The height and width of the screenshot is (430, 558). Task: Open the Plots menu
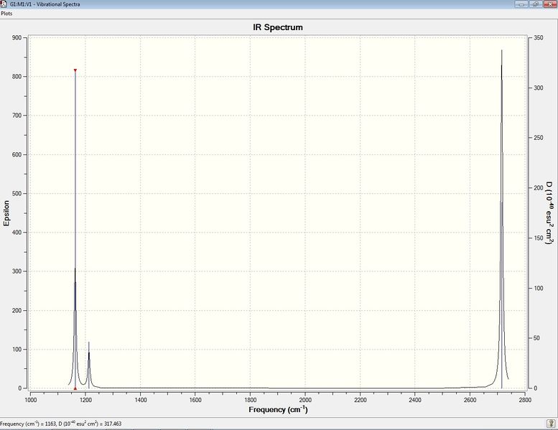[x=6, y=14]
